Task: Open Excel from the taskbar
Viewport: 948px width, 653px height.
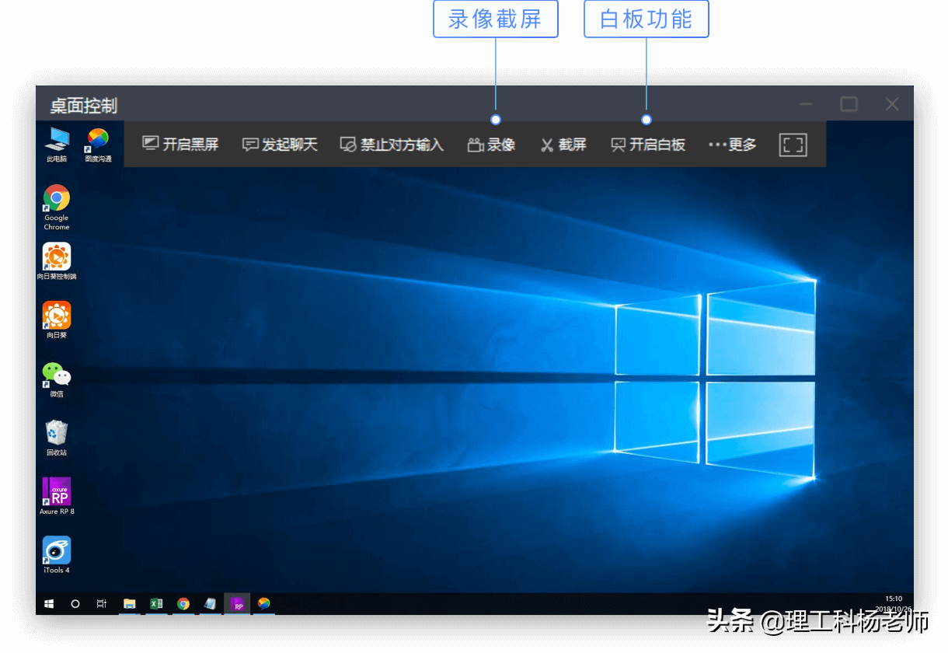Action: point(156,603)
